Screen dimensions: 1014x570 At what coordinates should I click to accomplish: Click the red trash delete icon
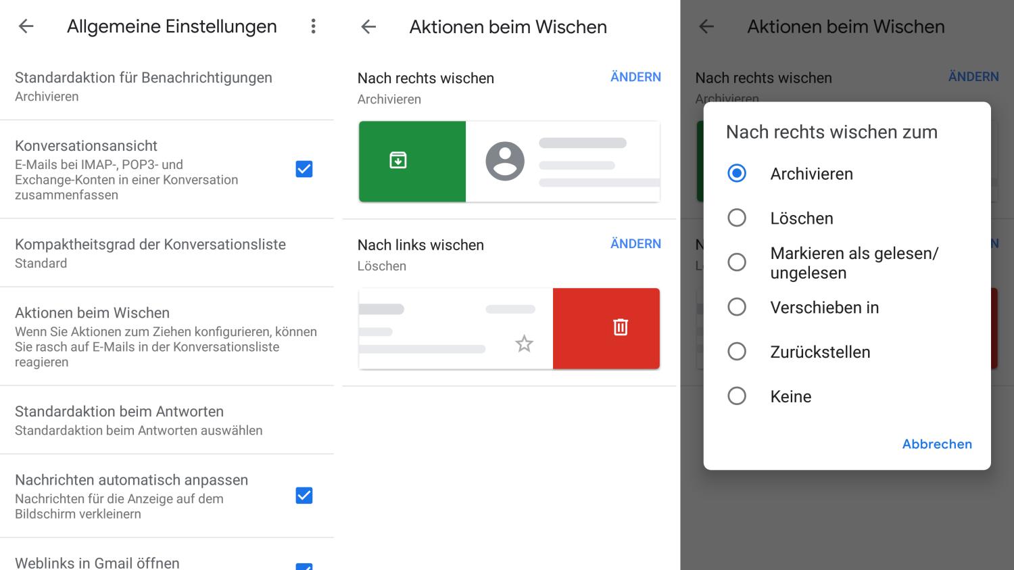(x=620, y=327)
